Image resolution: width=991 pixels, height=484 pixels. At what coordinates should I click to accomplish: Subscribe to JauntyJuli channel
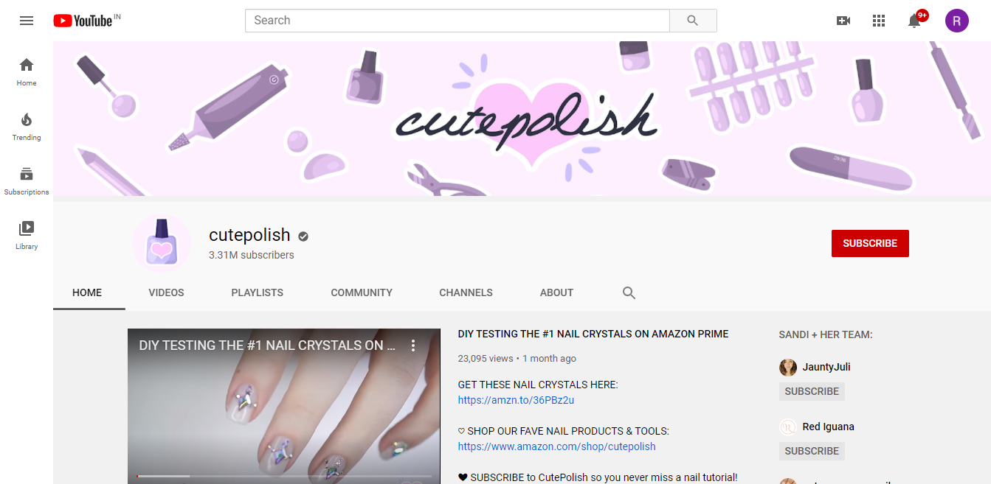coord(812,391)
